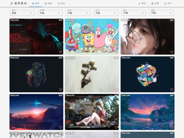This screenshot has width=184, height=138.
Task: Save the anime girl with phone wallpaper
Action: 116,95
